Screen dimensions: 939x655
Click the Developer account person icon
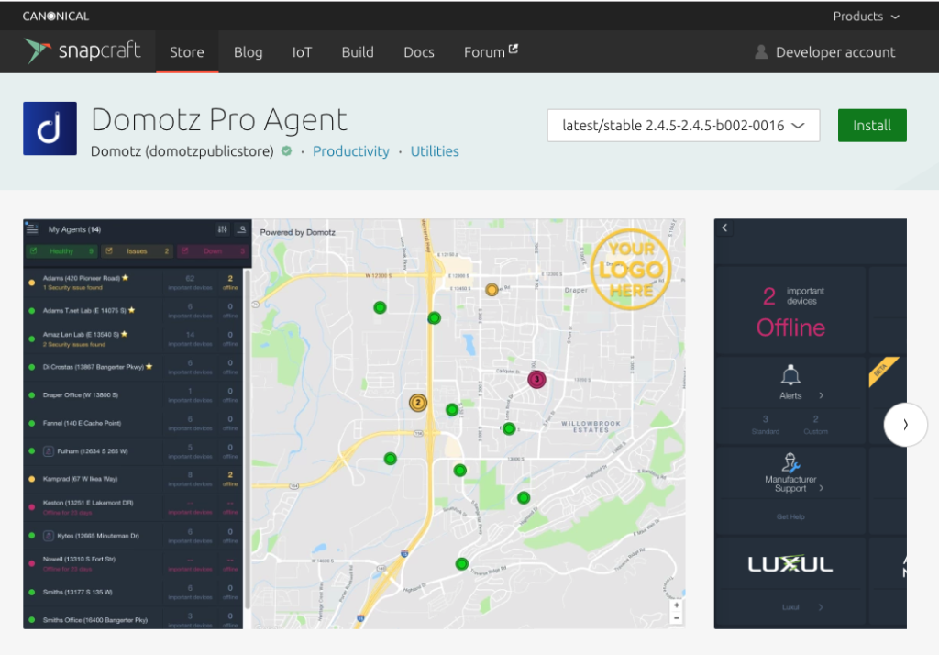pyautogui.click(x=762, y=51)
